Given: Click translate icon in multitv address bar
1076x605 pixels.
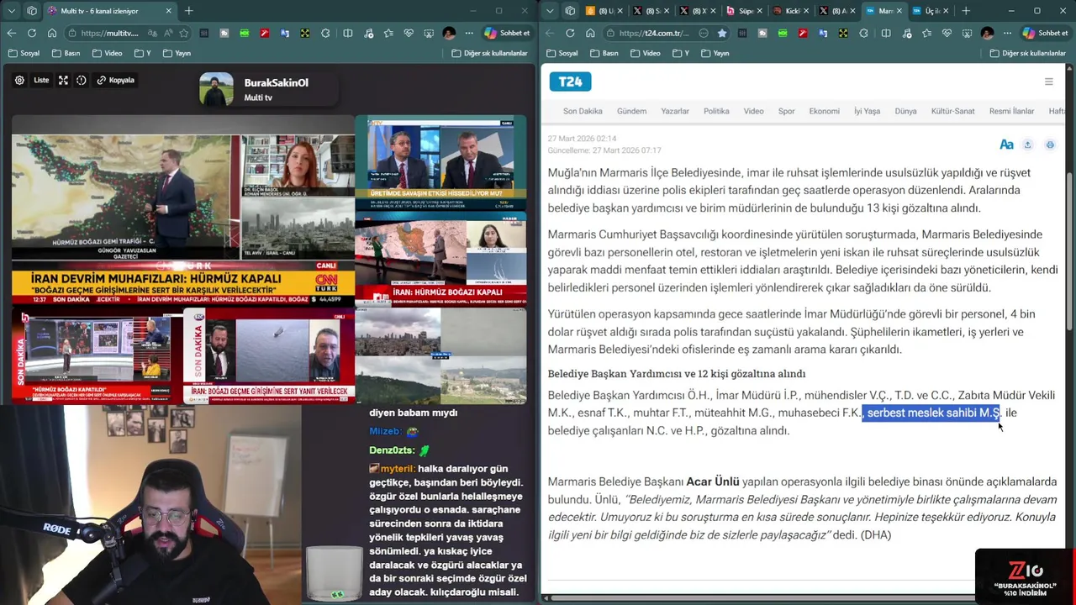Looking at the screenshot, I should point(152,33).
